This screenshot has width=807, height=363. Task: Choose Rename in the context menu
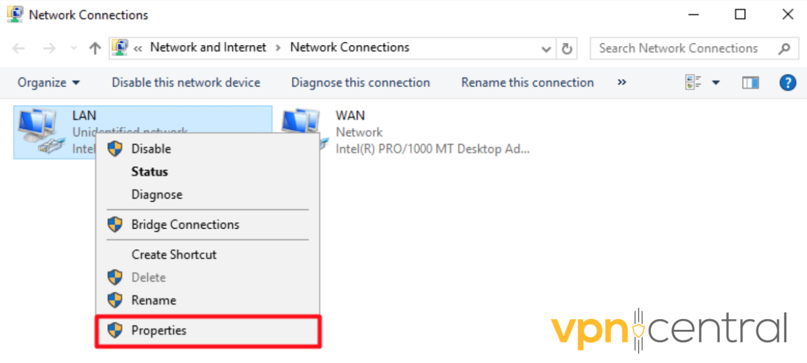click(x=153, y=300)
